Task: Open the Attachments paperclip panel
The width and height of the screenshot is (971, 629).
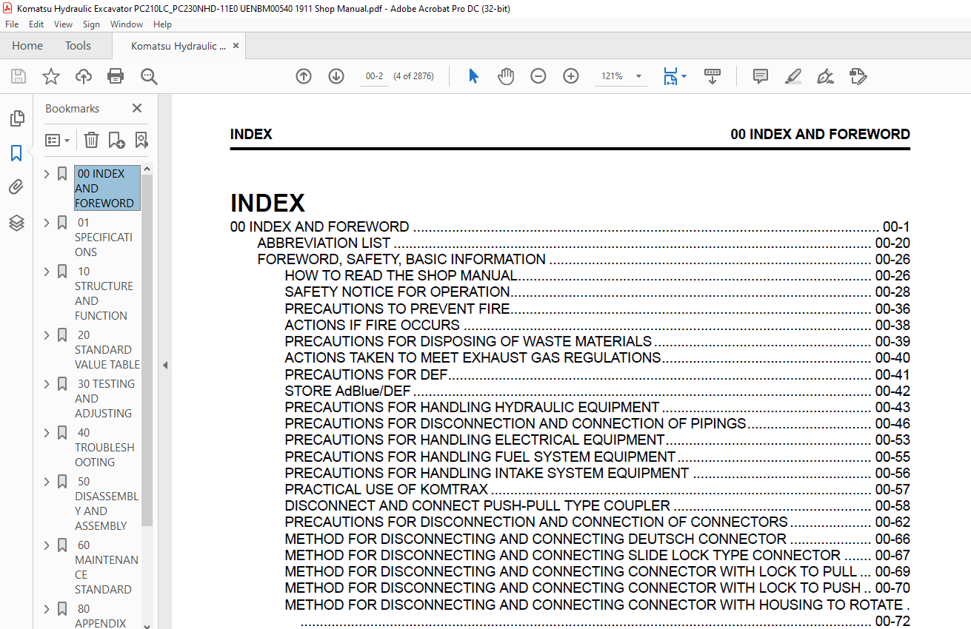Action: pyautogui.click(x=16, y=188)
